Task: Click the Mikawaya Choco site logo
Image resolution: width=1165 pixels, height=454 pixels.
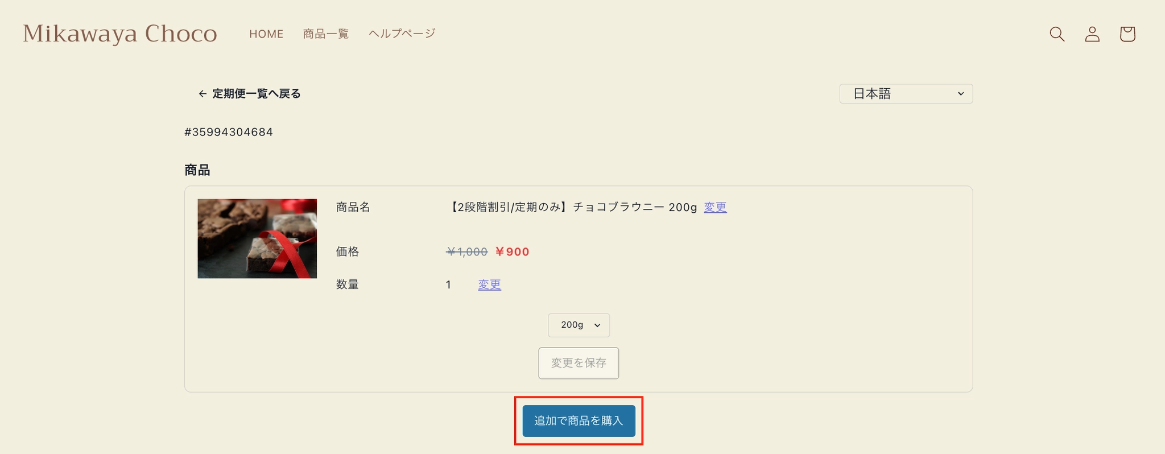Action: coord(120,34)
